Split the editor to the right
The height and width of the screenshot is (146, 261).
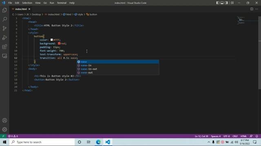(252, 9)
